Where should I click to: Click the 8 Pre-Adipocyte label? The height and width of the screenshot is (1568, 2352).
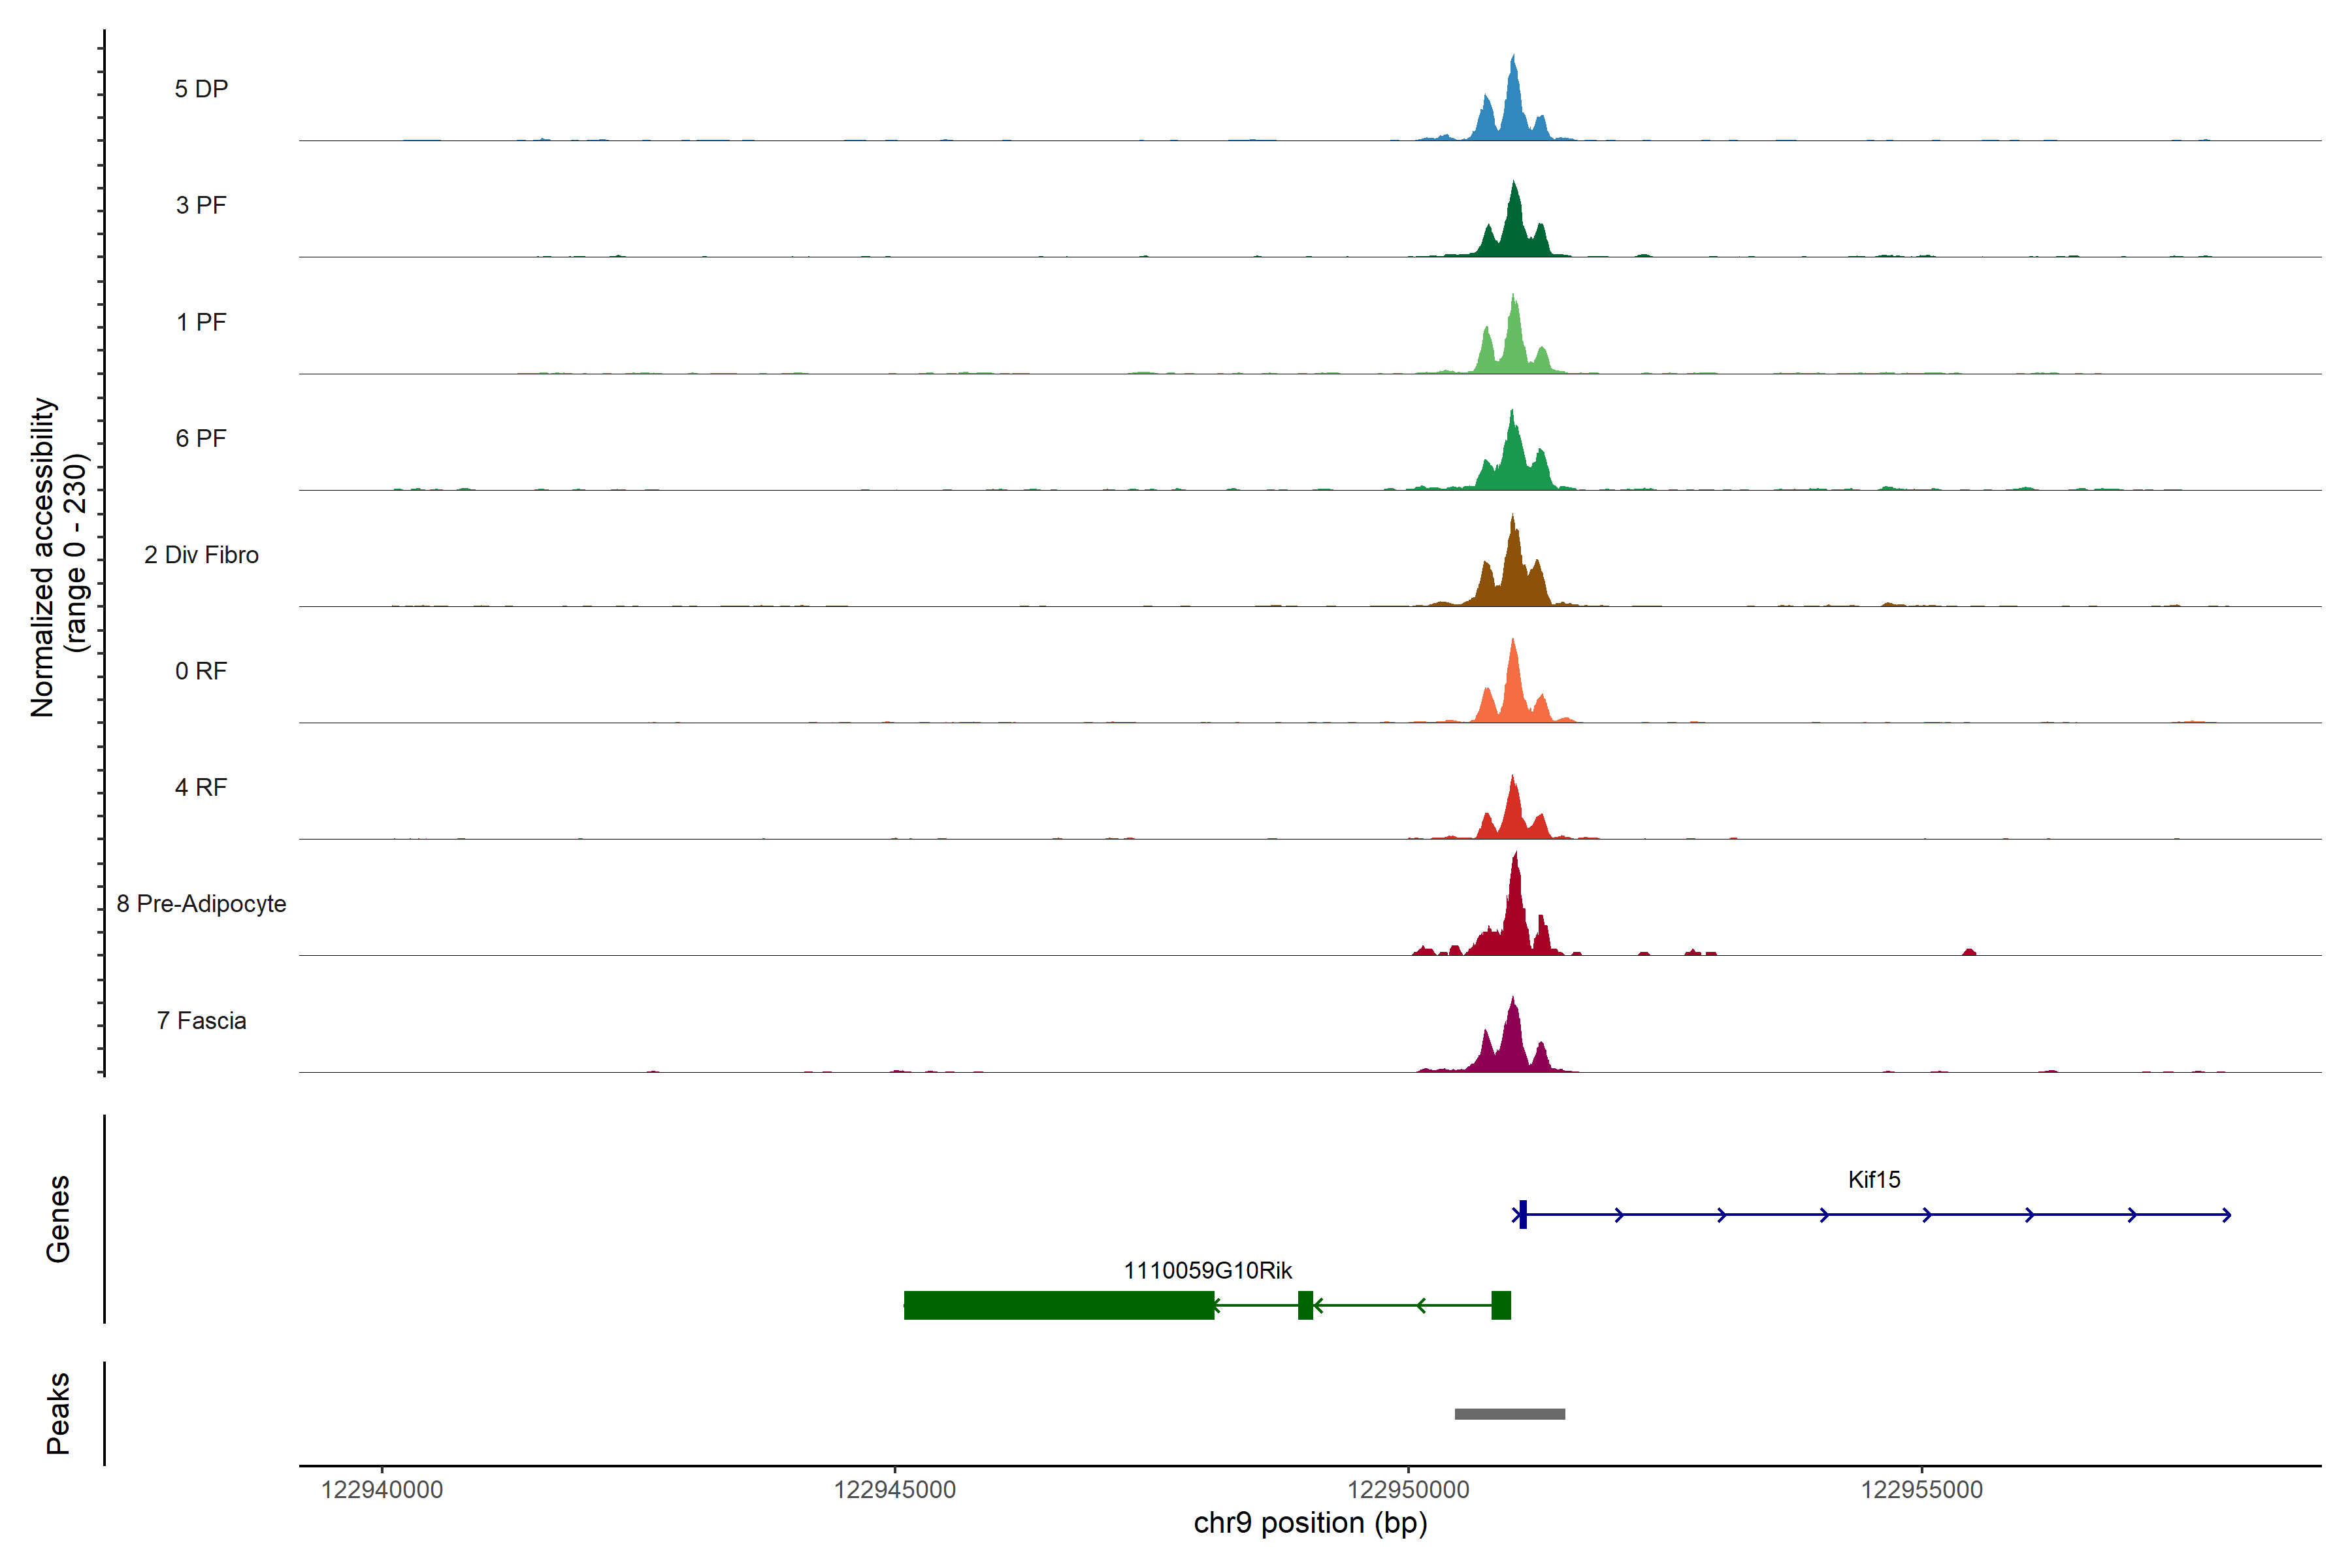(201, 904)
